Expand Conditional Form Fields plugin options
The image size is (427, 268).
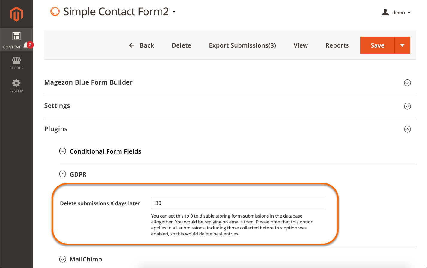63,151
